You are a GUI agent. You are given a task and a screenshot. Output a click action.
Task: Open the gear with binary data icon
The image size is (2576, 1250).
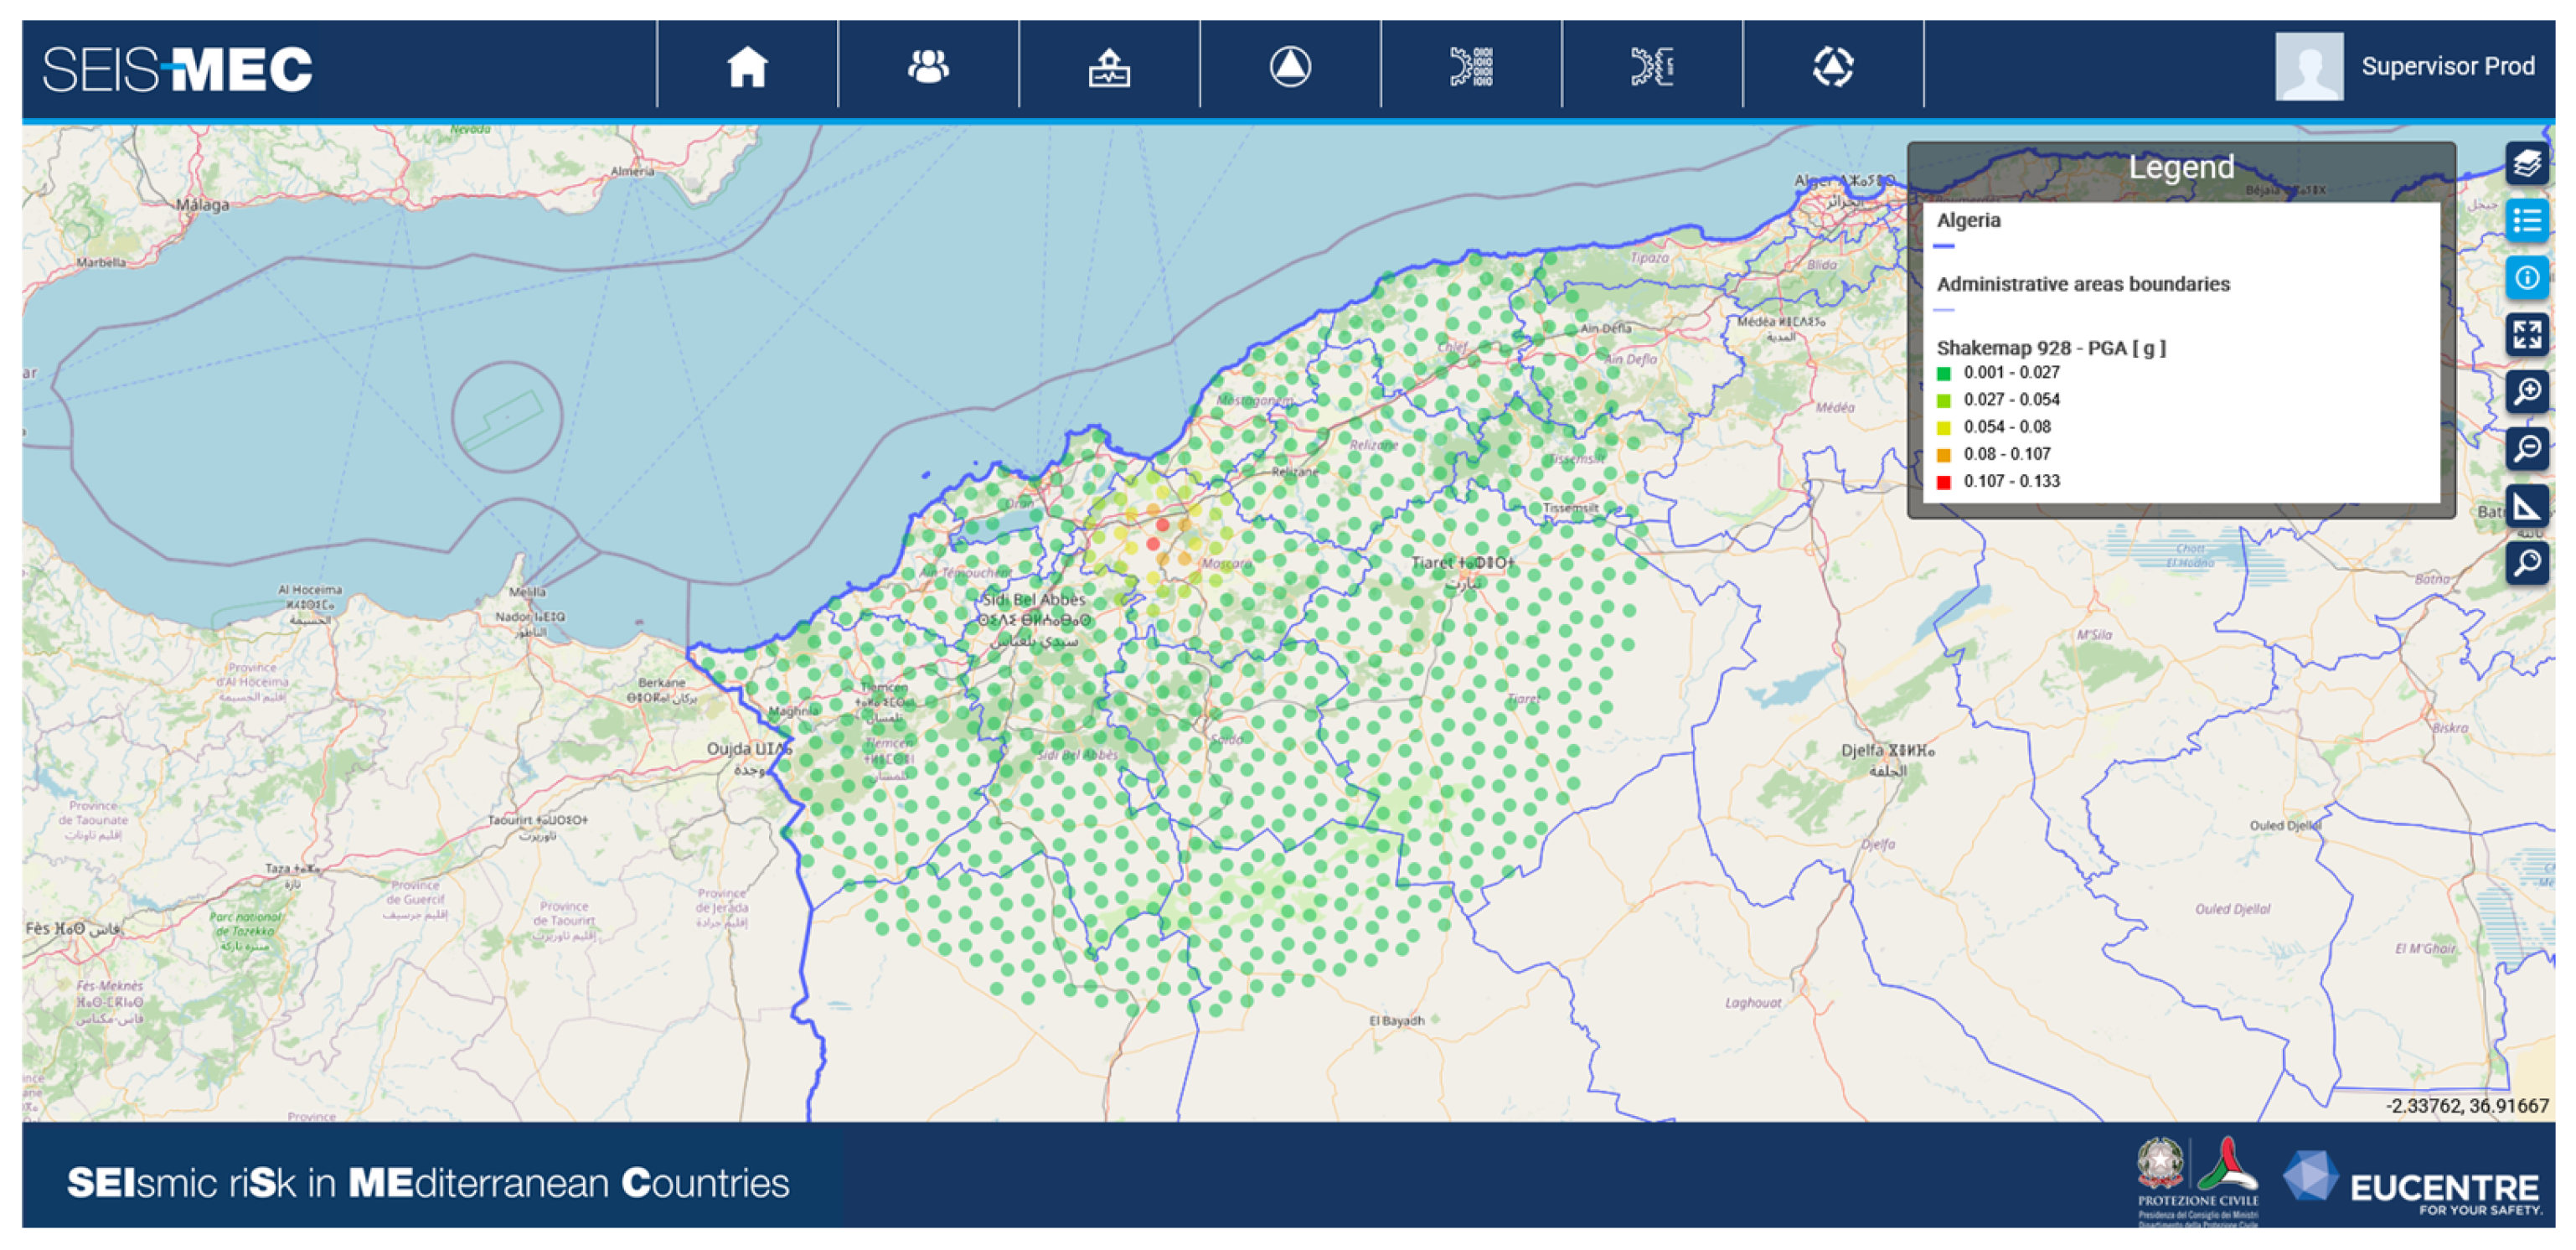(x=1471, y=67)
